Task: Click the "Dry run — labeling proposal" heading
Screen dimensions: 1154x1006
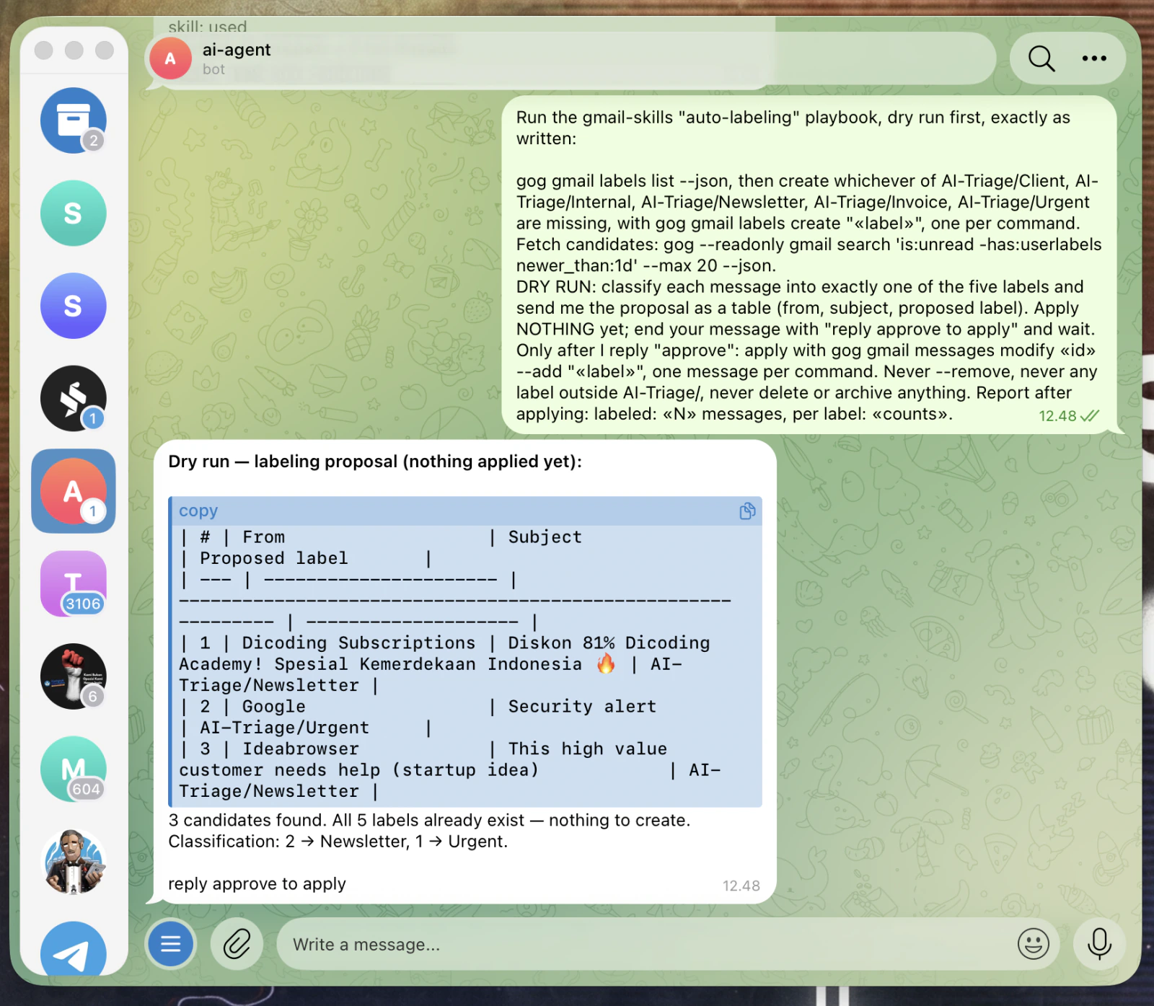Action: [x=375, y=462]
